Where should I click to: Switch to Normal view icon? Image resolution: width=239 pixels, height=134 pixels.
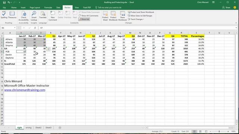click(194, 131)
